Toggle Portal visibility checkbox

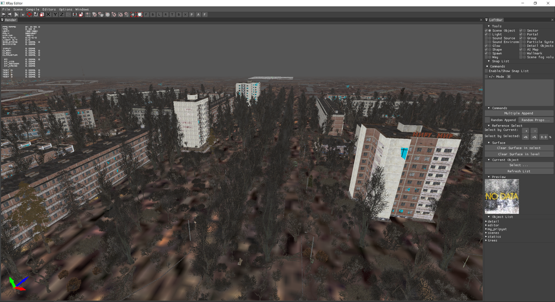coord(521,34)
